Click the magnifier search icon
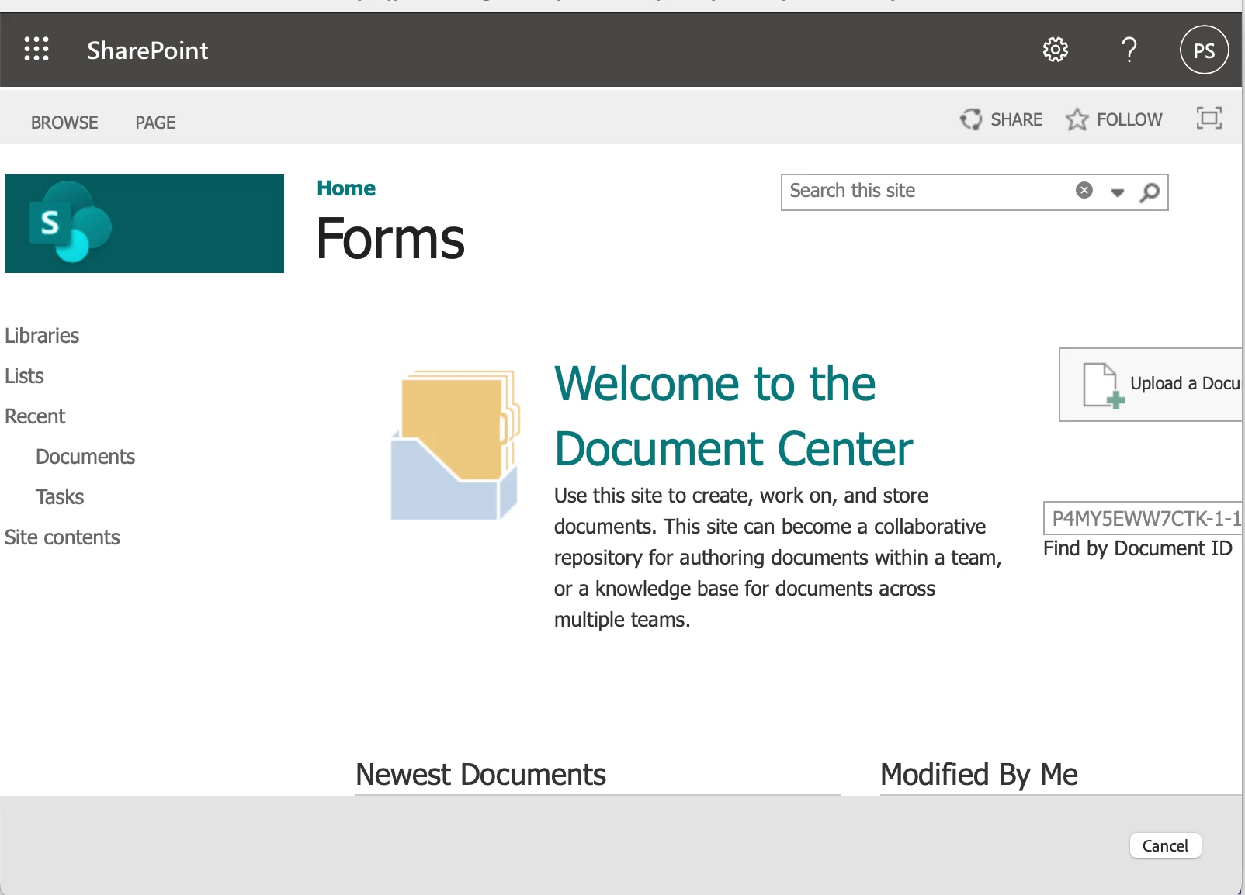The height and width of the screenshot is (895, 1245). (x=1150, y=192)
